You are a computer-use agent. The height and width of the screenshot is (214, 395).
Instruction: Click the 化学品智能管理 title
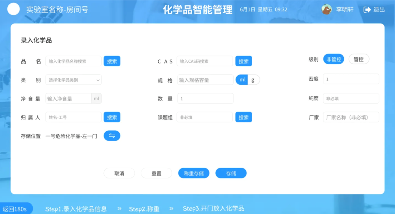197,10
